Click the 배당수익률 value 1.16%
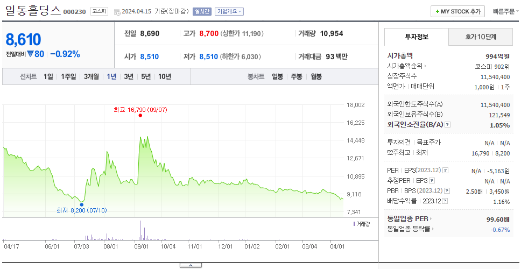 click(x=502, y=202)
